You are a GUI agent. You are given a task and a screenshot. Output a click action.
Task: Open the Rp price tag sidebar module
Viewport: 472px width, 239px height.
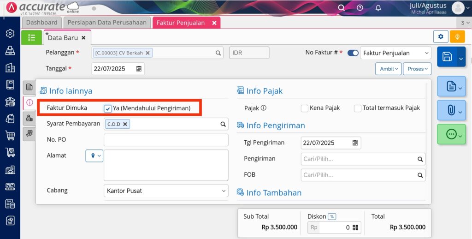[x=10, y=119]
